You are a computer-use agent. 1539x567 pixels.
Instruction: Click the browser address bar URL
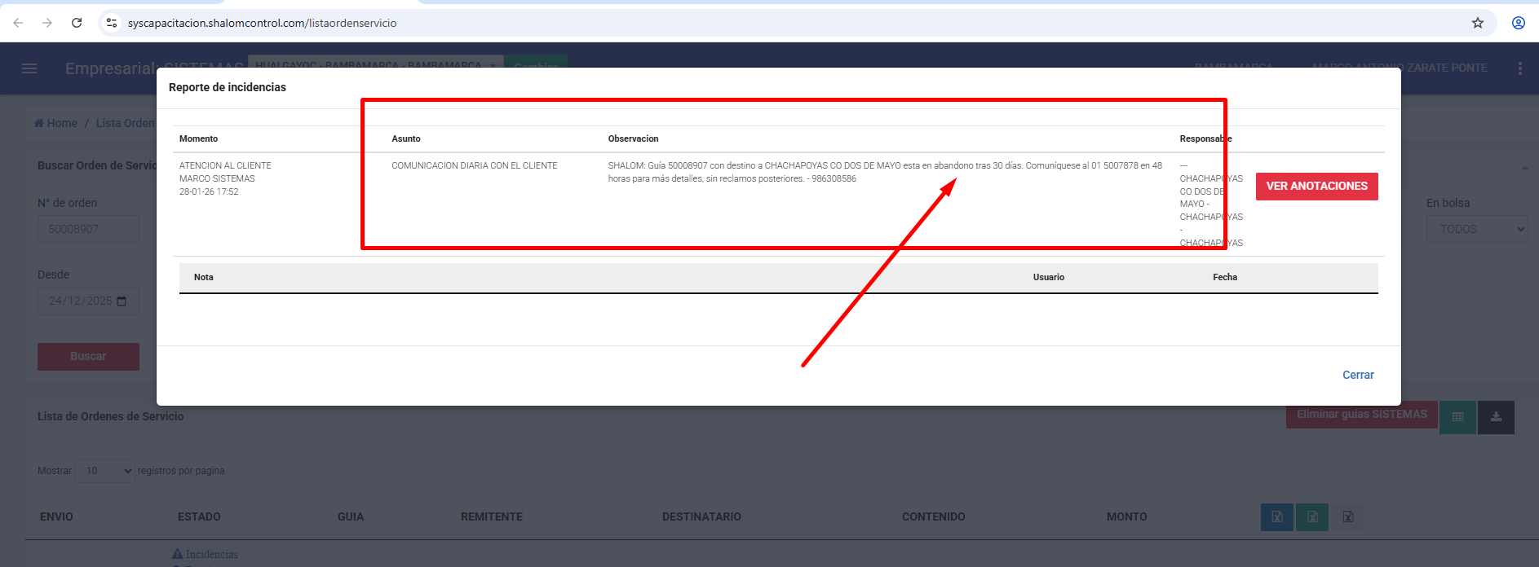262,23
